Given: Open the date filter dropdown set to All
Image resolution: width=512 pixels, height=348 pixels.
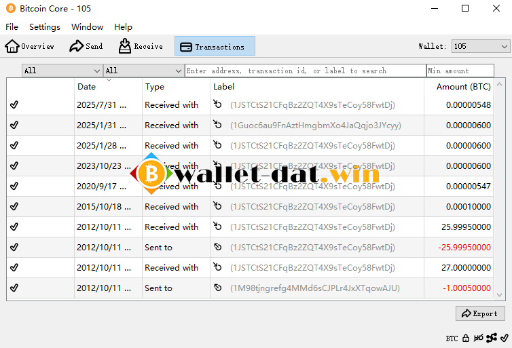Looking at the screenshot, I should 62,71.
